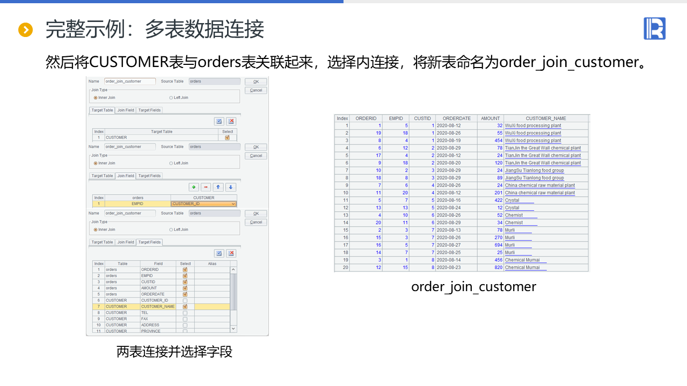The height and width of the screenshot is (386, 687).
Task: Click the editable order_join_customer Name field
Action: point(130,81)
